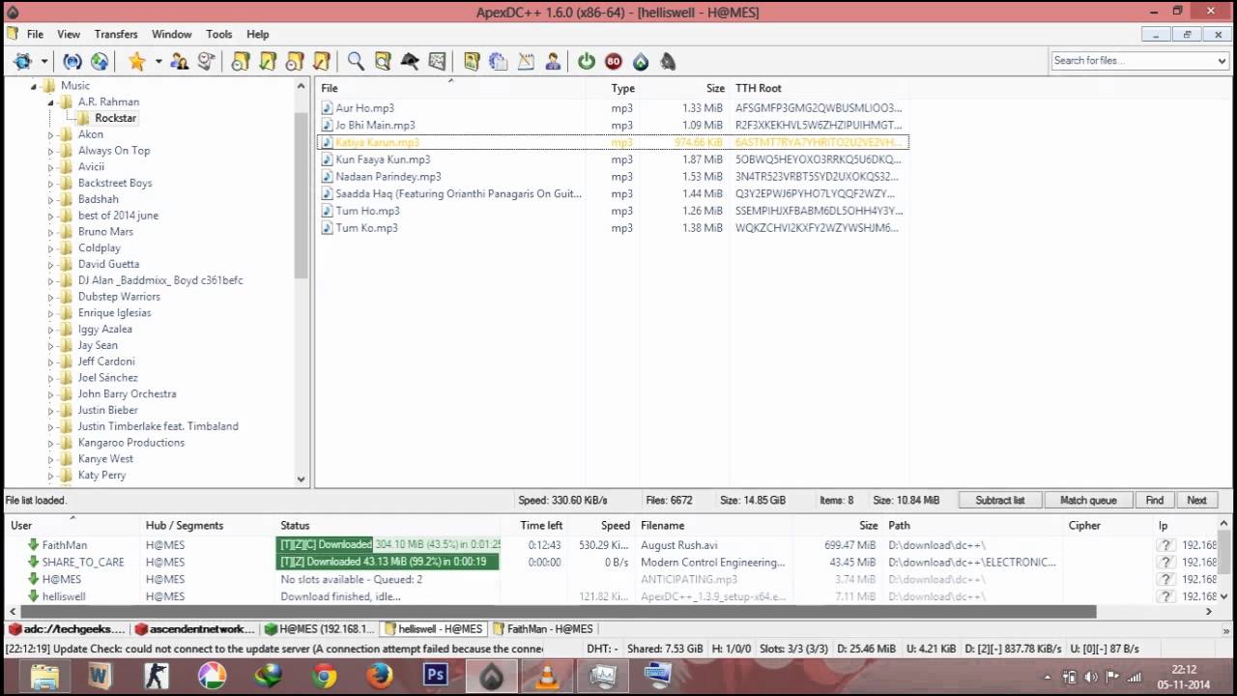Open the Public Hubs icon dropdown arrow
1237x696 pixels.
pos(44,61)
